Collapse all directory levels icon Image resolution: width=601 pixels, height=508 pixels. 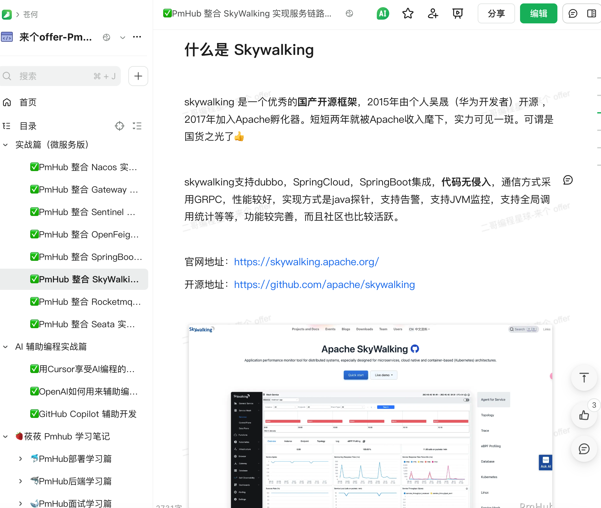click(x=137, y=126)
